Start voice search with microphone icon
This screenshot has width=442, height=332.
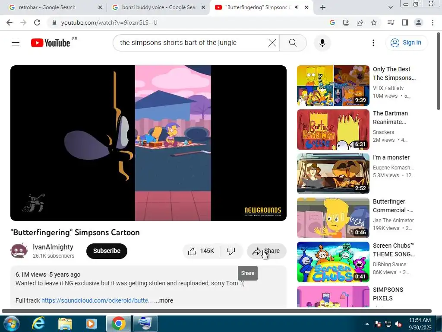click(x=322, y=43)
